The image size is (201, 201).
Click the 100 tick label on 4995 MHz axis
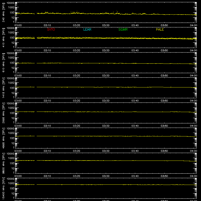coord(12,138)
